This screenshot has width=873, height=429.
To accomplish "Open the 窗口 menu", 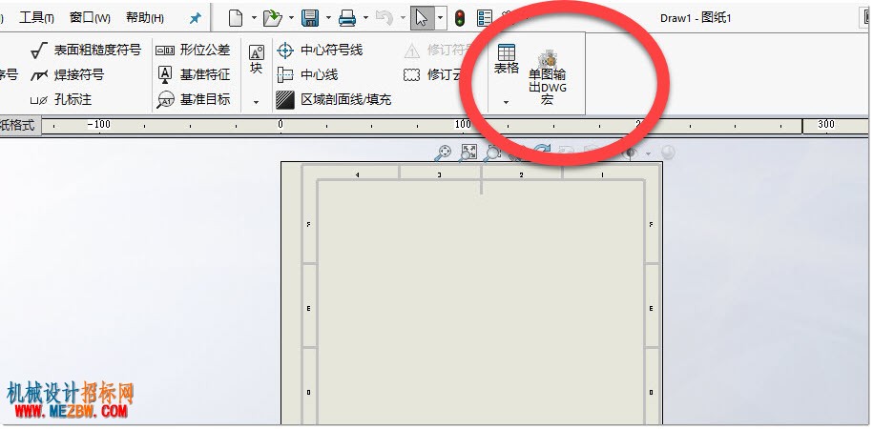I will pos(90,18).
